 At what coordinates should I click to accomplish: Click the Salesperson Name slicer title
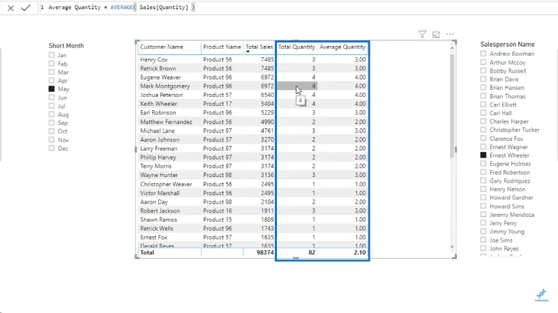507,44
